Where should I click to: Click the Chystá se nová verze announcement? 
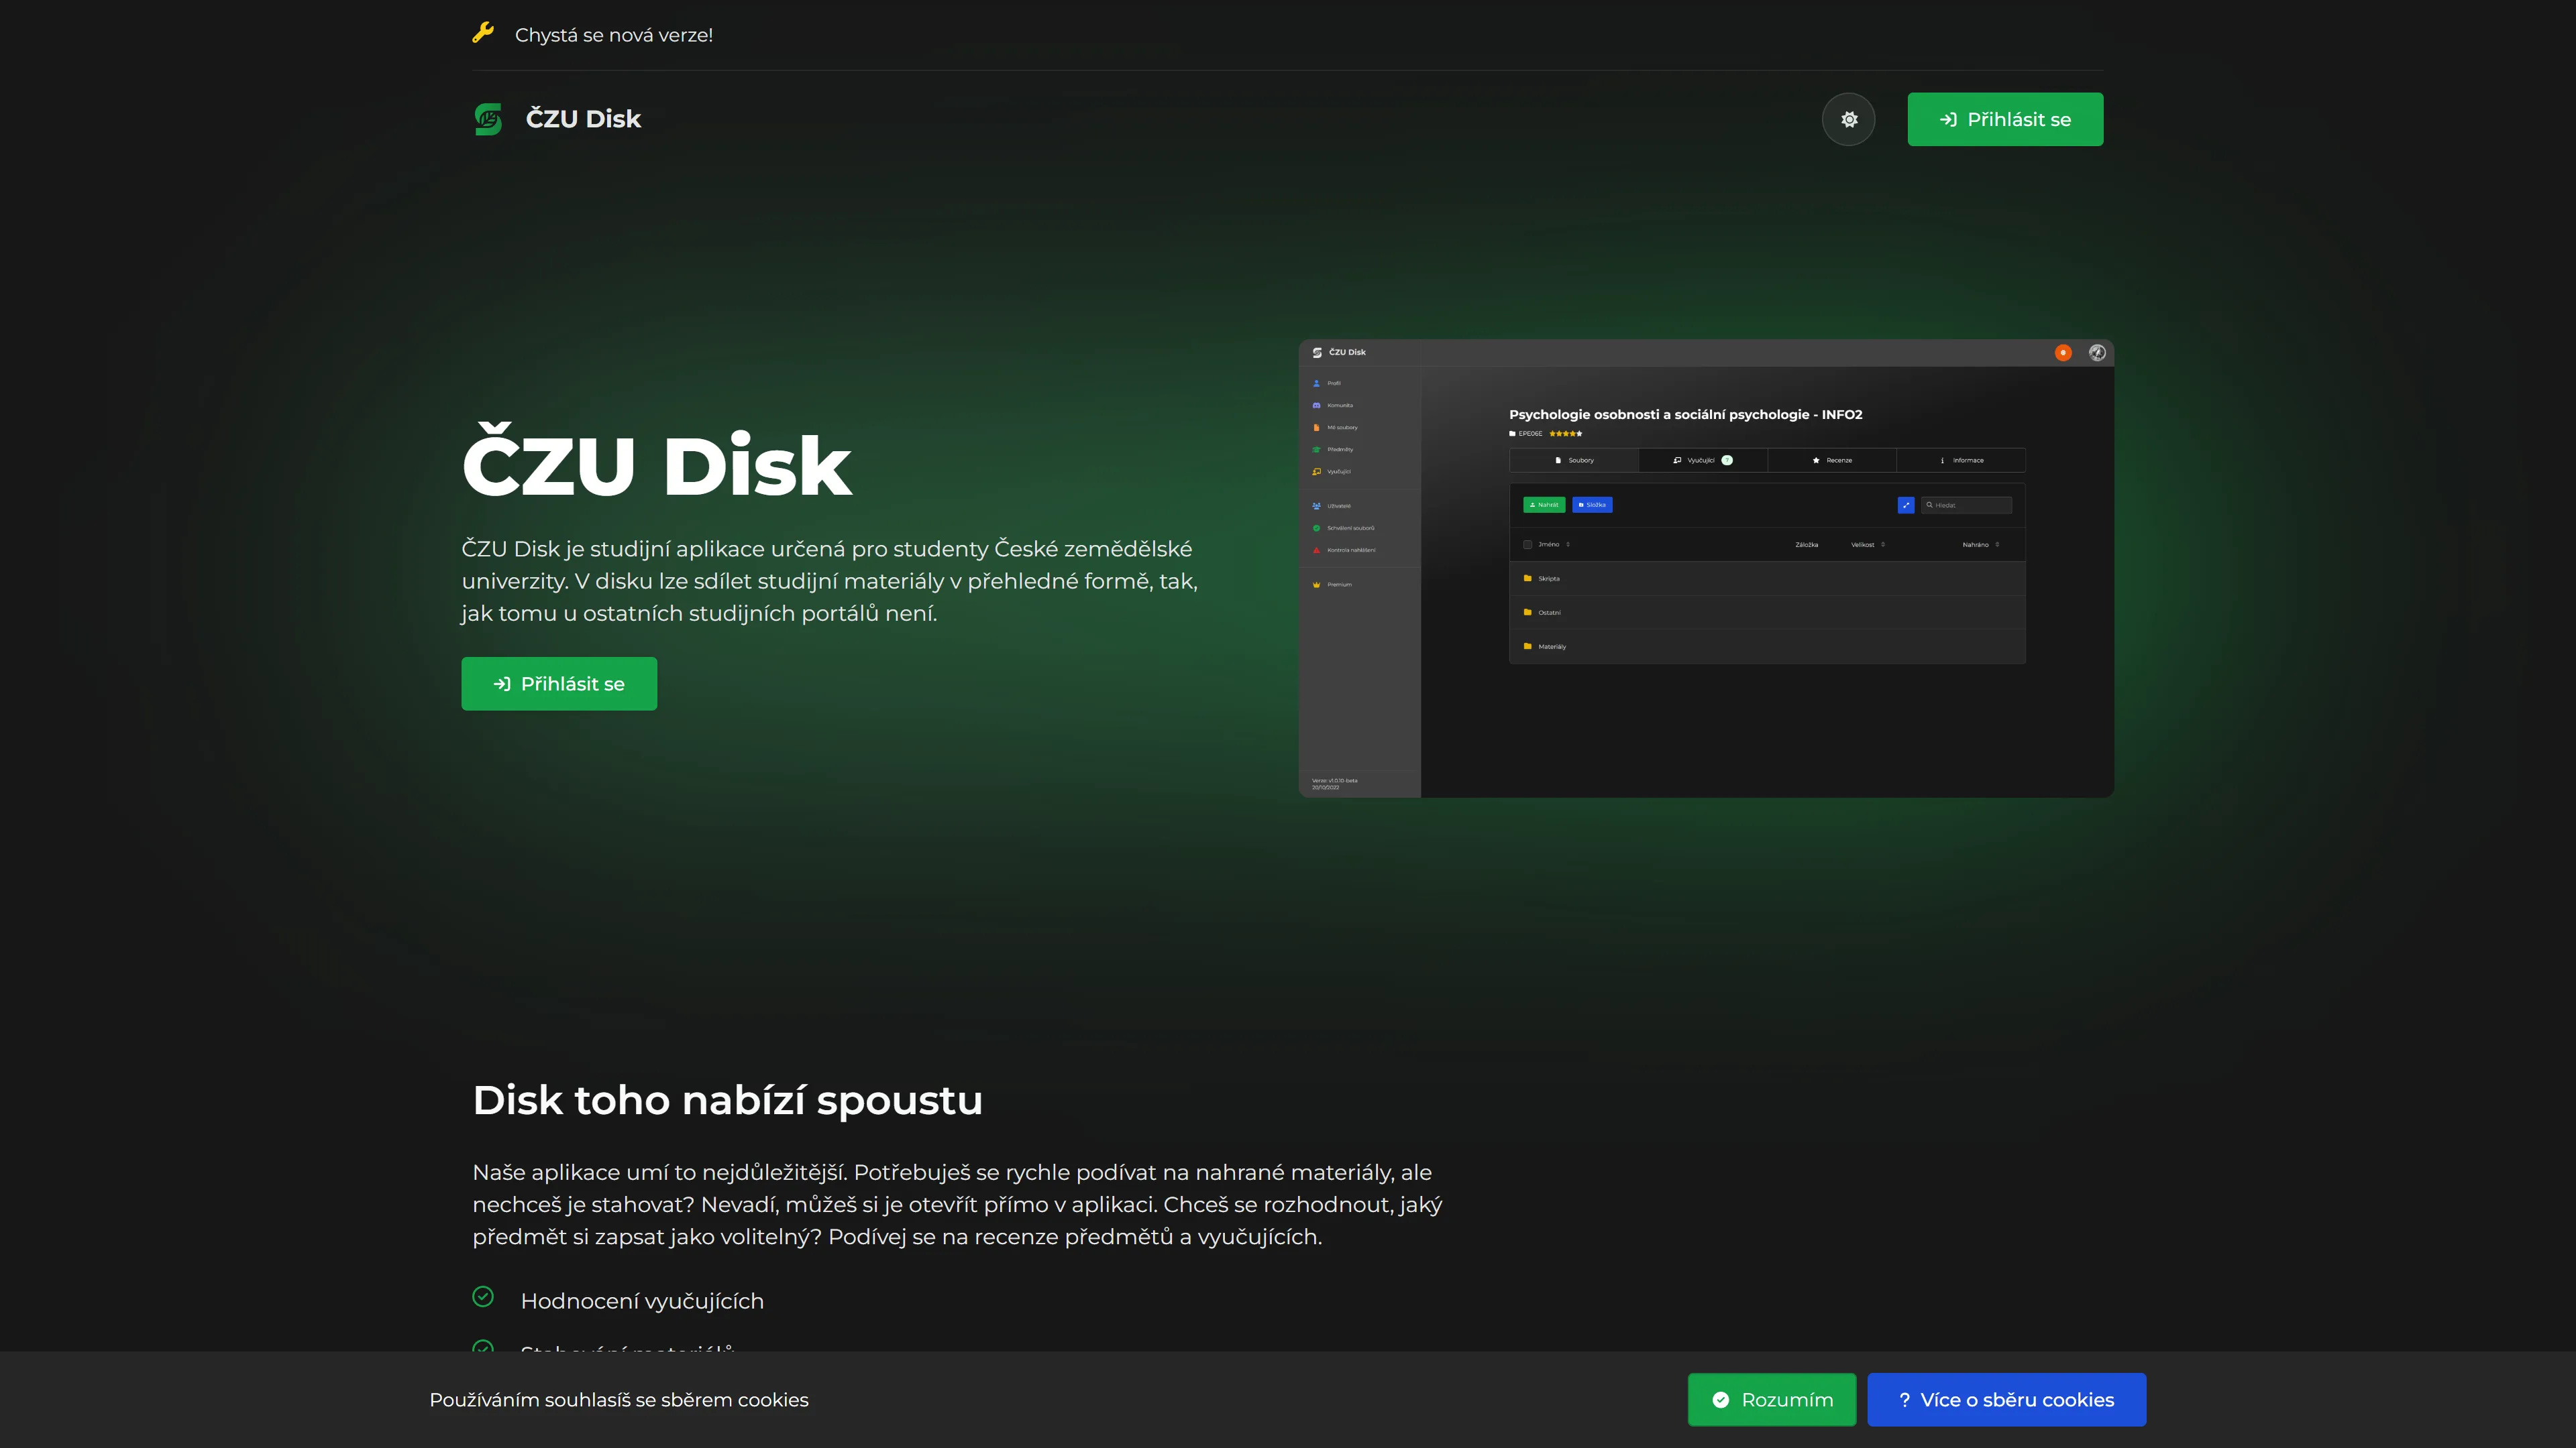[613, 35]
